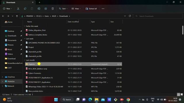Open a new tab with plus button
The height and width of the screenshot is (103, 184).
point(39,2)
